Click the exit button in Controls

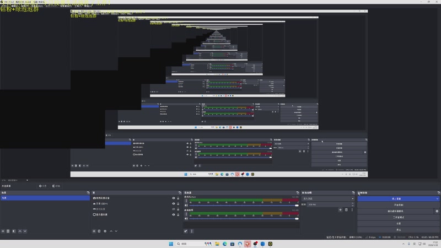click(399, 230)
